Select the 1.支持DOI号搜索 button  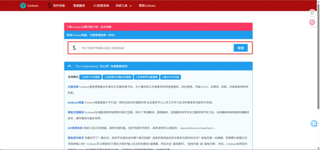(x=90, y=77)
